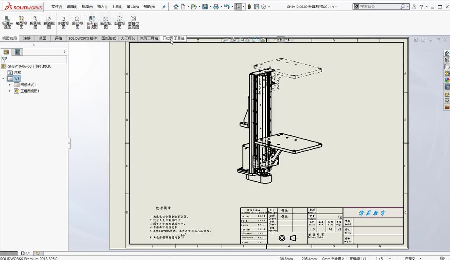The height and width of the screenshot is (260, 450).
Task: Open the Open file dropdown arrow
Action: point(199,6)
